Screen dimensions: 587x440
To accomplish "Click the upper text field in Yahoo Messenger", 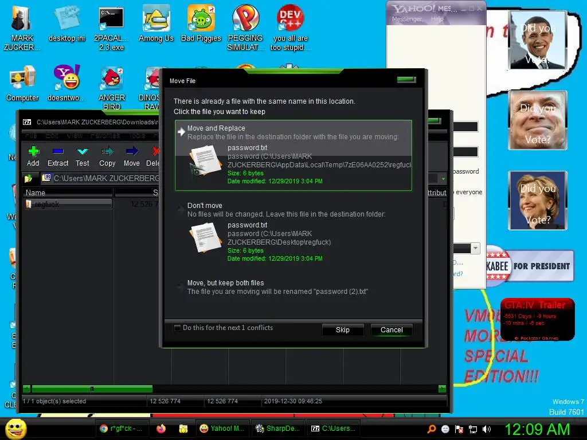I will (465, 127).
